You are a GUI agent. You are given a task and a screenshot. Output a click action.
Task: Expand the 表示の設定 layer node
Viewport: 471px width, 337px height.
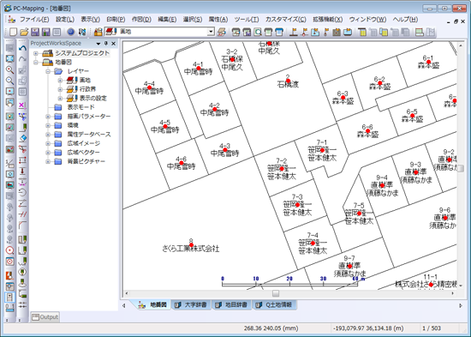60,99
